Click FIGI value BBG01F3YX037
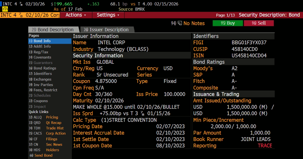 pos(249,43)
